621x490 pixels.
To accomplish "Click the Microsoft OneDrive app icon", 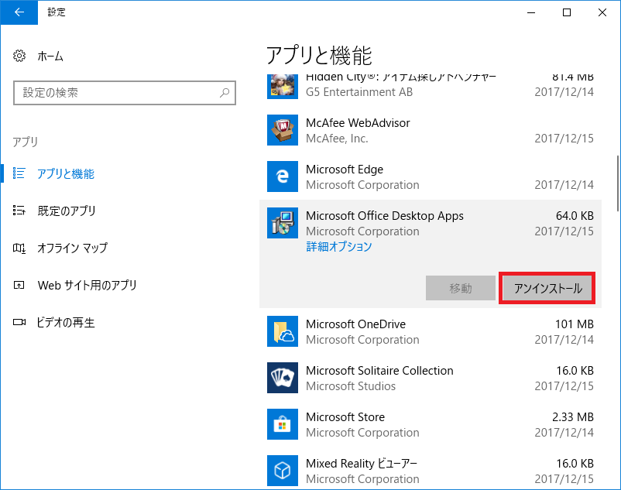I will 283,331.
